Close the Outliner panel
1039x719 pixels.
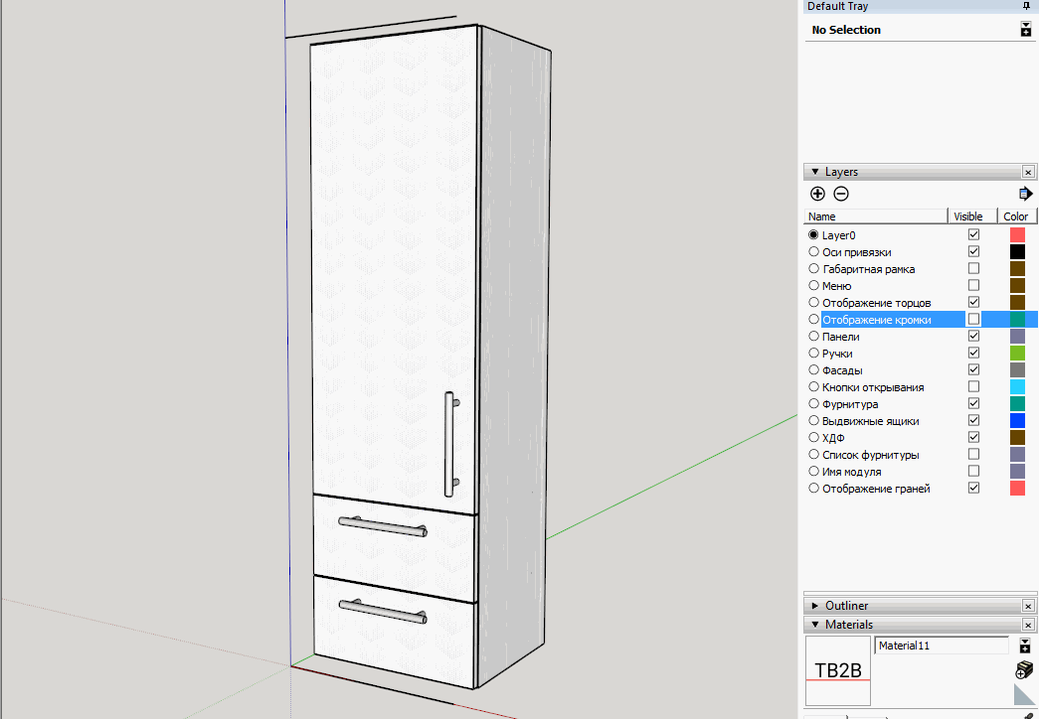[1028, 606]
